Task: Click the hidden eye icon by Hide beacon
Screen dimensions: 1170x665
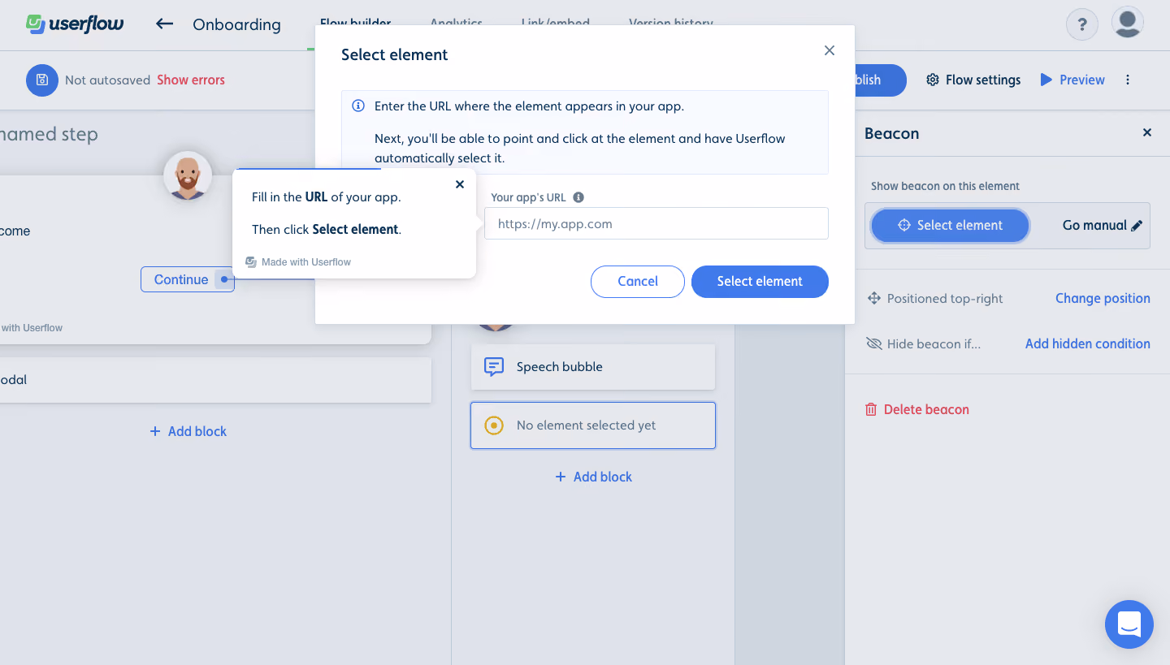Action: 874,344
